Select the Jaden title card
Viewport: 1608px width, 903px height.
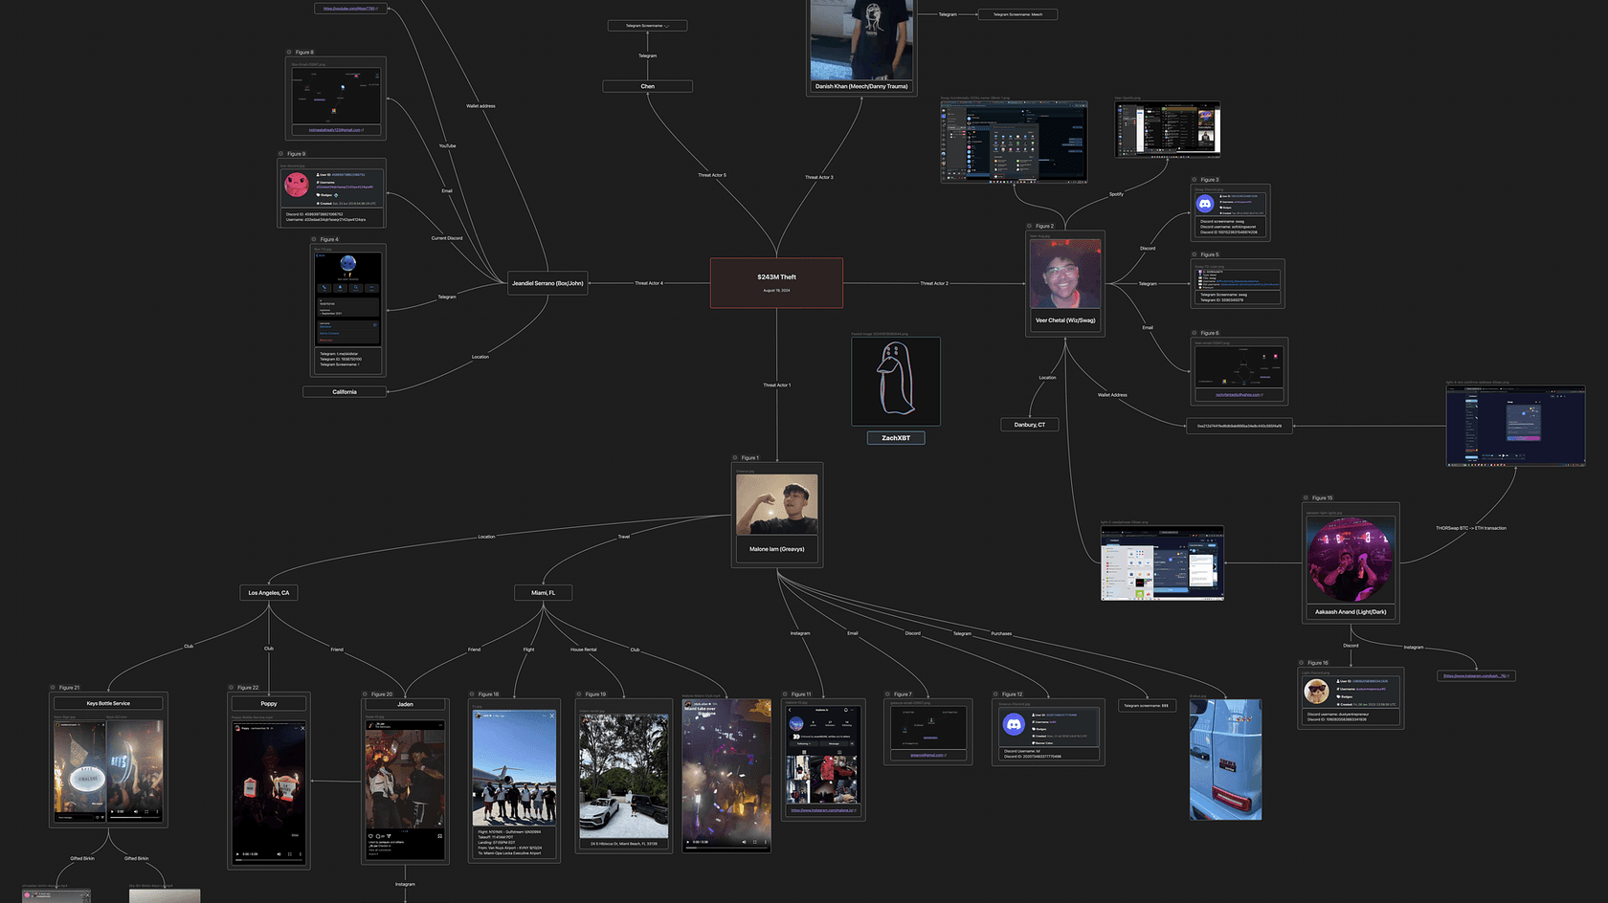coord(405,704)
